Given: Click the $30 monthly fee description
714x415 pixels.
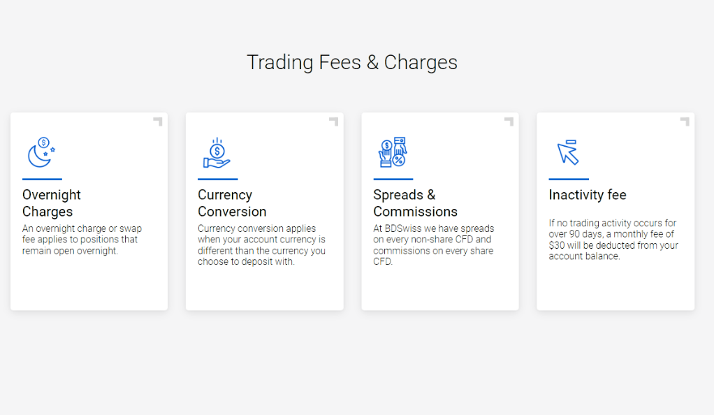Looking at the screenshot, I should [613, 240].
